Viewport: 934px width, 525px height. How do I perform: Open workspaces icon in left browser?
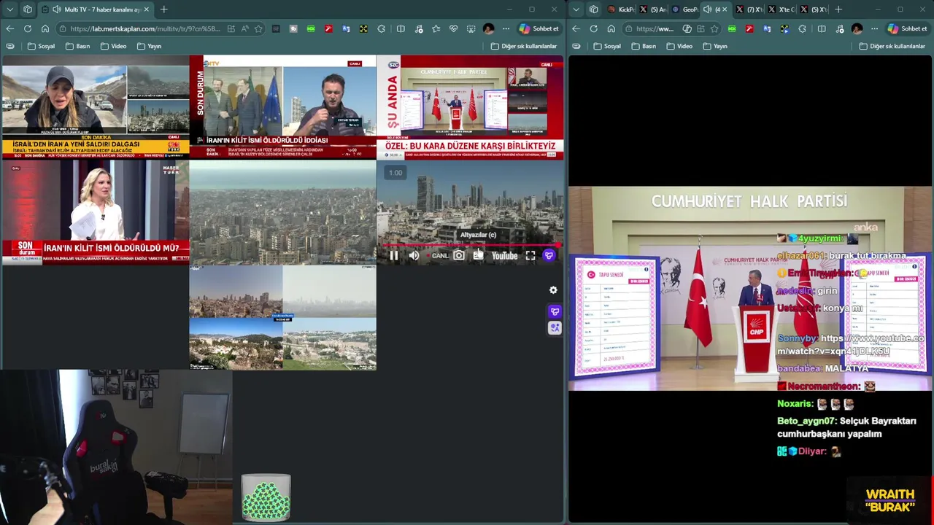28,9
